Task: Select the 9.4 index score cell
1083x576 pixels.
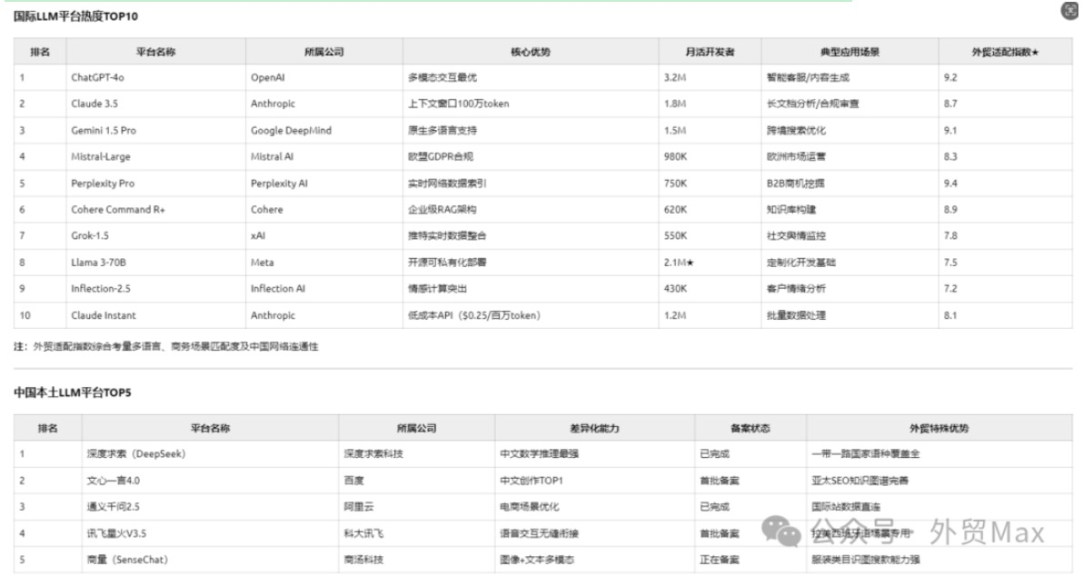Action: [952, 184]
